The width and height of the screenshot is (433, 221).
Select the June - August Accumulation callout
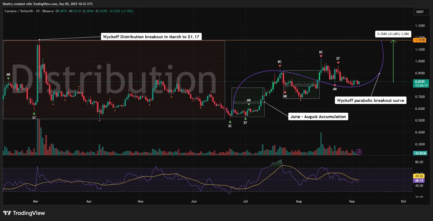click(x=318, y=117)
